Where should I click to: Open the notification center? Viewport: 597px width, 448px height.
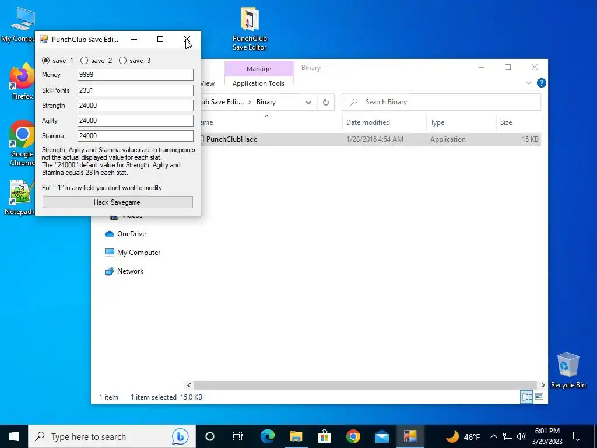click(578, 436)
